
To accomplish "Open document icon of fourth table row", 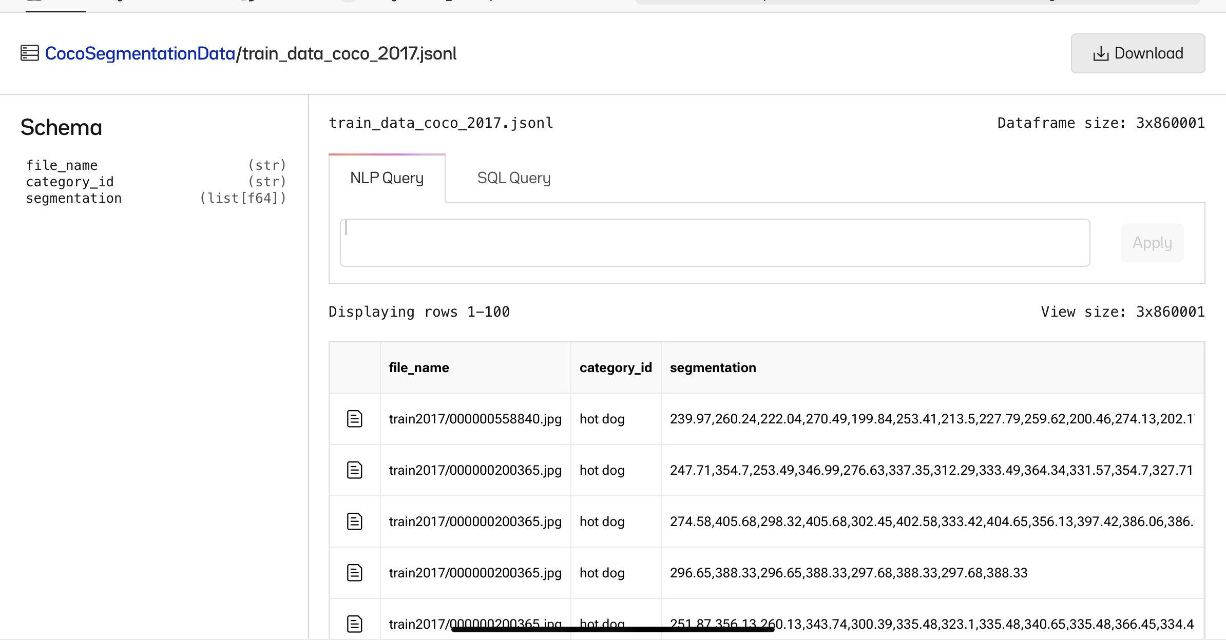I will pos(354,573).
